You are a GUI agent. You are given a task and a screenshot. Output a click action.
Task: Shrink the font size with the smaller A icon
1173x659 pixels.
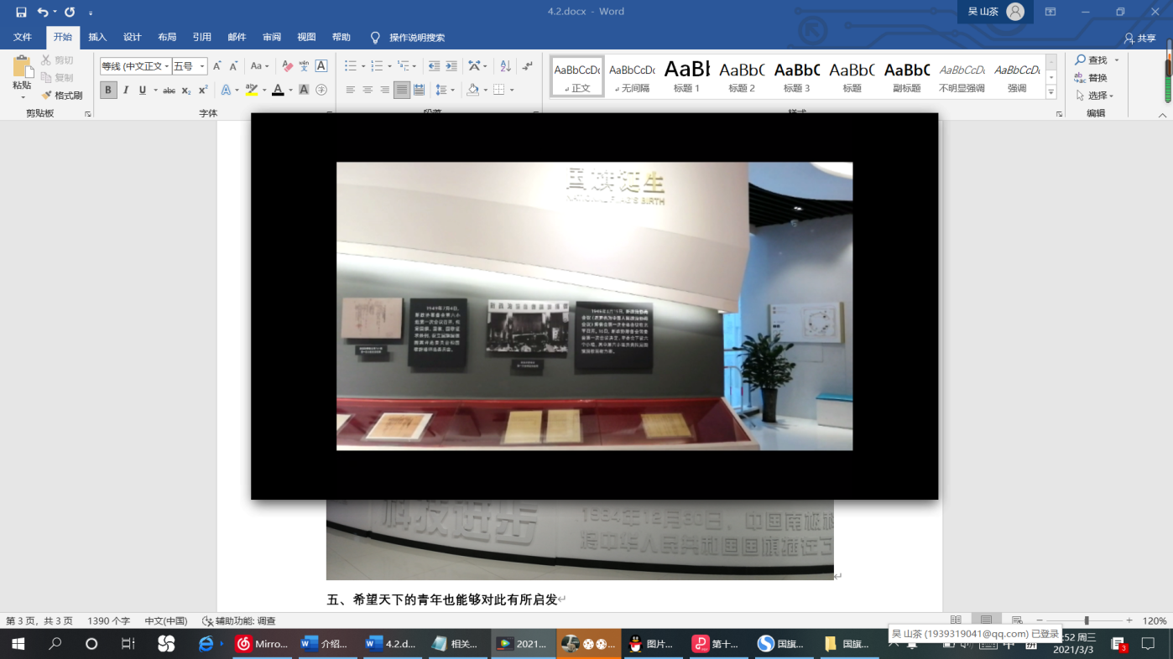click(233, 66)
